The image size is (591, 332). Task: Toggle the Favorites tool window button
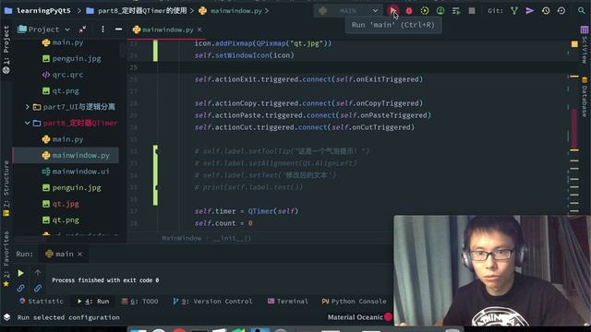click(6, 259)
